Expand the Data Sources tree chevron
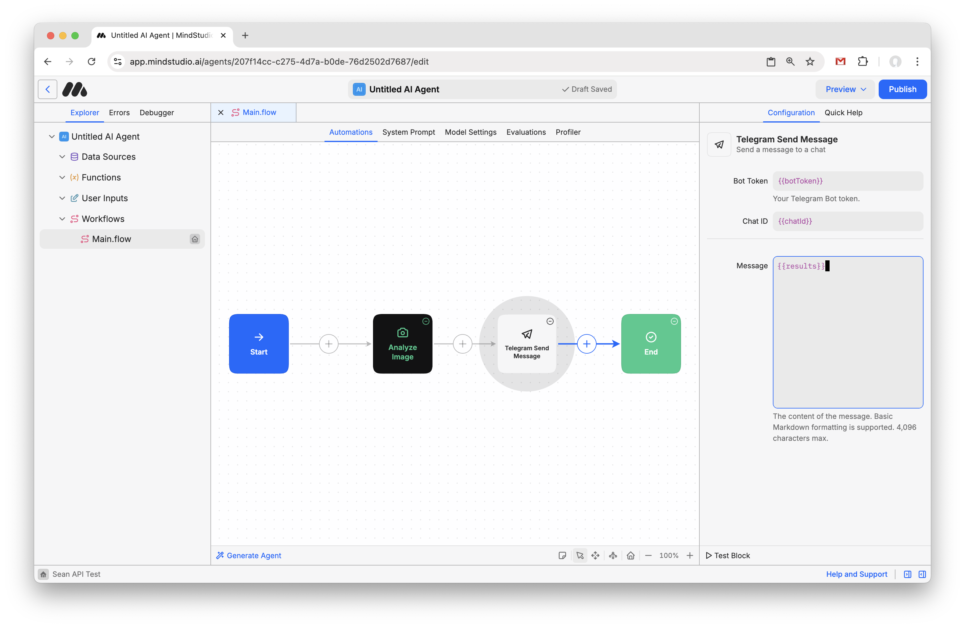The image size is (965, 628). [x=62, y=157]
